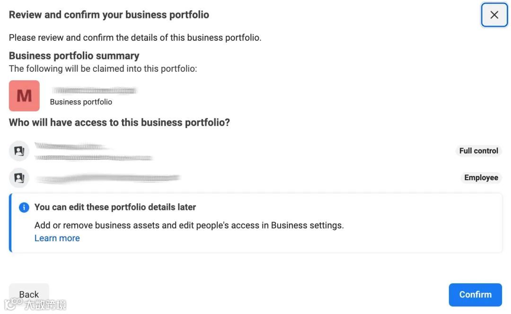Click the 'Business portfolio summary' heading

pyautogui.click(x=74, y=56)
